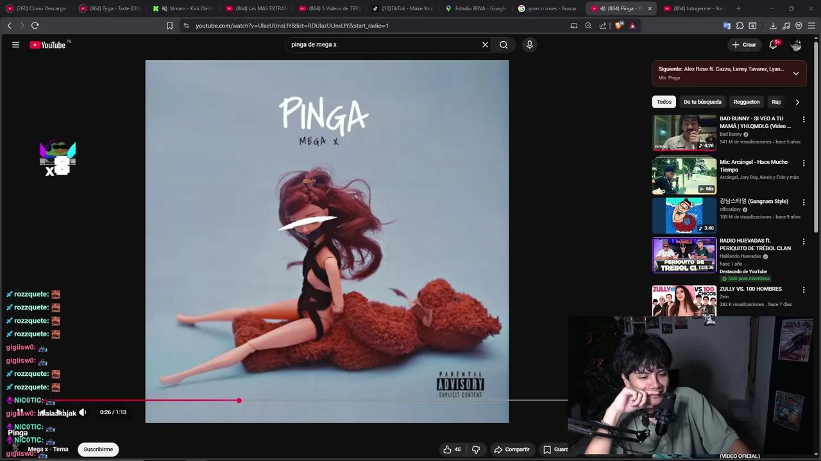
Task: Dislike the video with thumbs down
Action: 476,449
